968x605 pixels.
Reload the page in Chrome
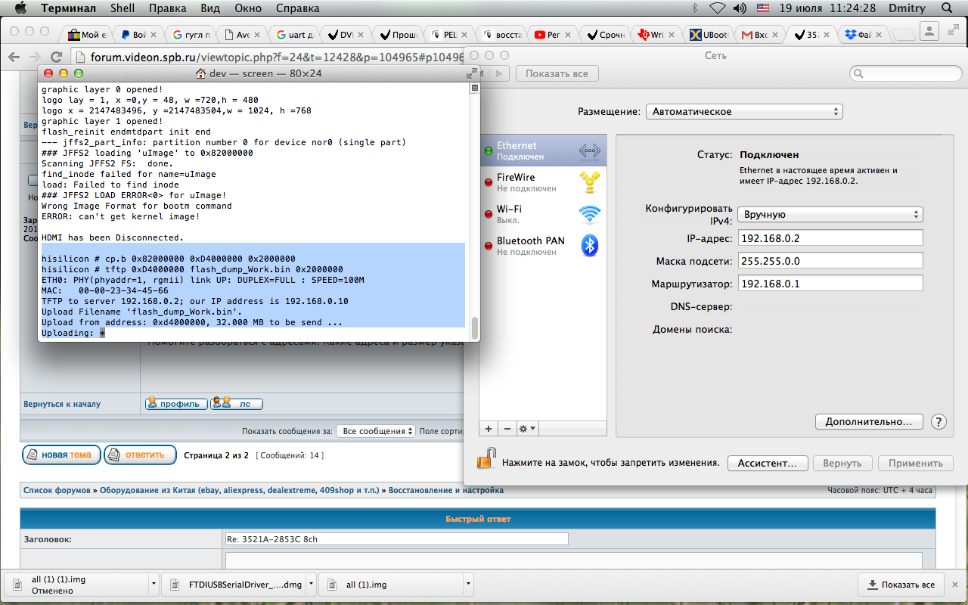pos(56,57)
